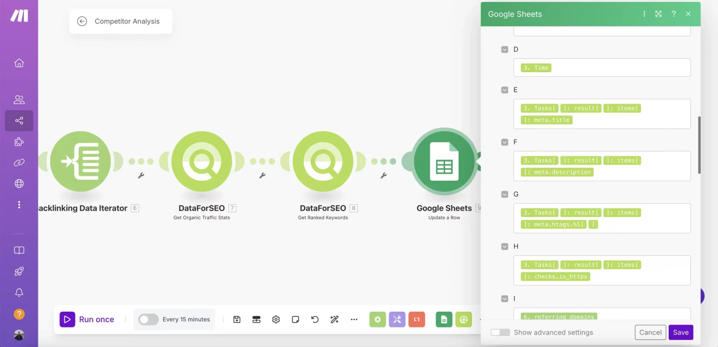
Task: Click the column D field with 3. Time
Action: (x=602, y=67)
